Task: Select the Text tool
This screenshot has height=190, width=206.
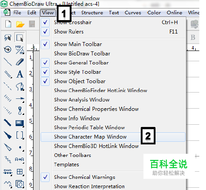Action: click(20, 74)
